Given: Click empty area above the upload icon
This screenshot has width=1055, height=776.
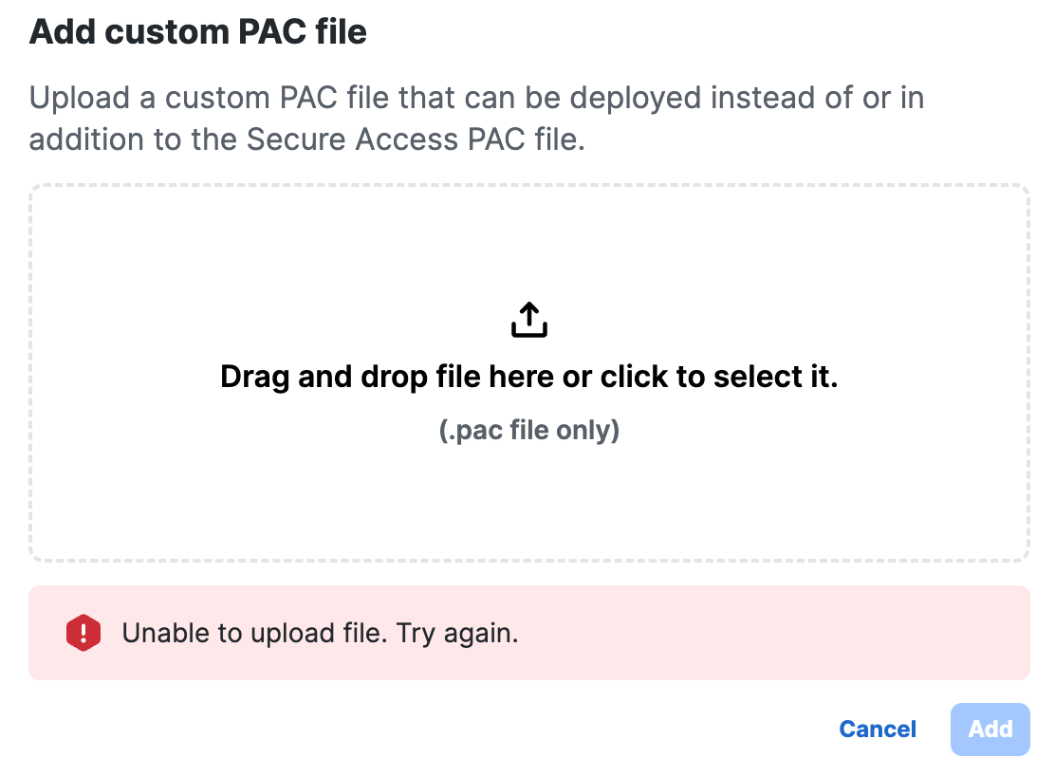Looking at the screenshot, I should point(528,242).
